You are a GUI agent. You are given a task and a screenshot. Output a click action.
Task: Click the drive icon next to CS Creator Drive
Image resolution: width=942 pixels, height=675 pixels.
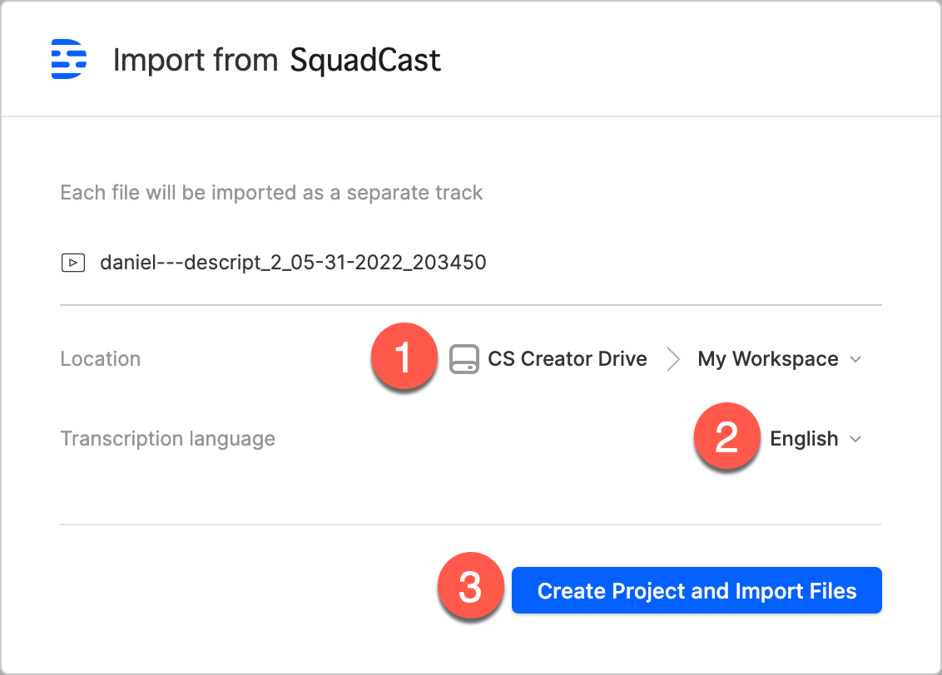click(x=464, y=359)
